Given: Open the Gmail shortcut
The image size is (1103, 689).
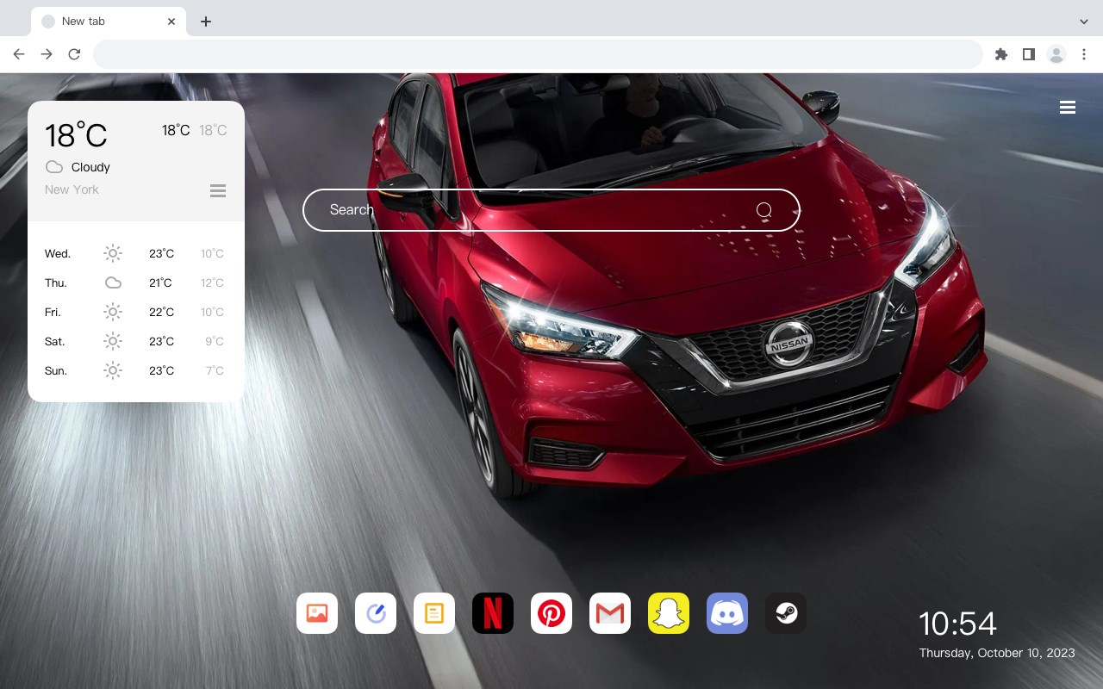Looking at the screenshot, I should pyautogui.click(x=610, y=613).
